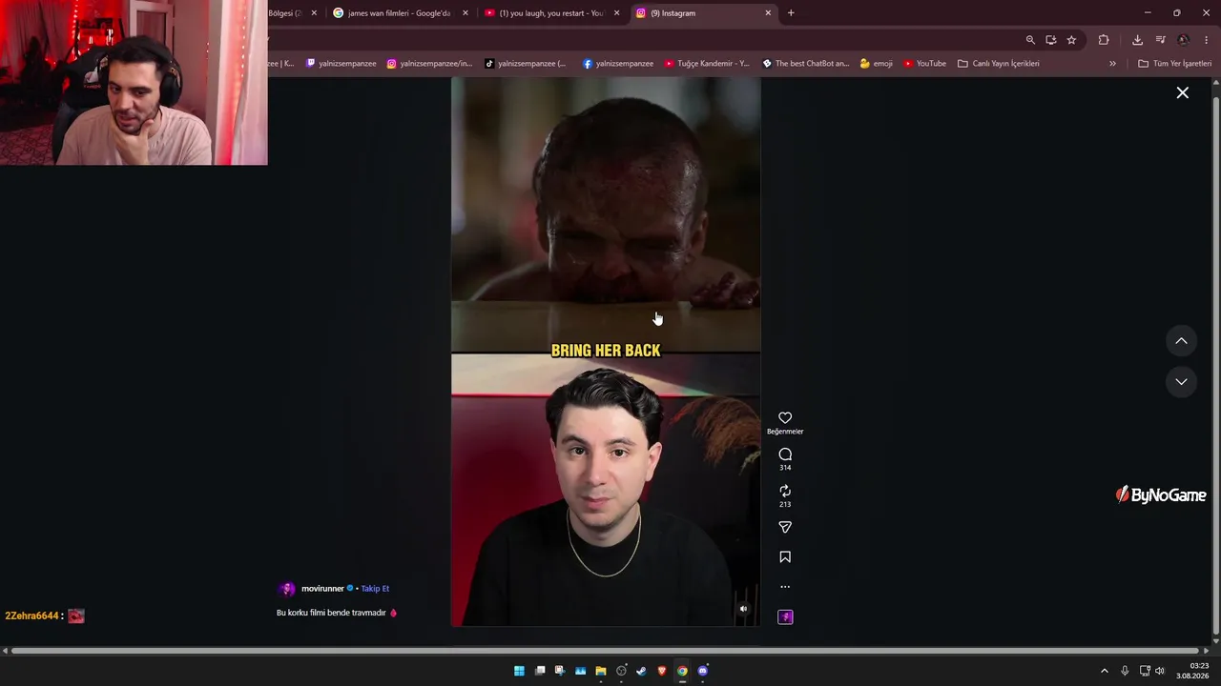Follow movirunner with Takip Et
The height and width of the screenshot is (686, 1221).
tap(375, 589)
